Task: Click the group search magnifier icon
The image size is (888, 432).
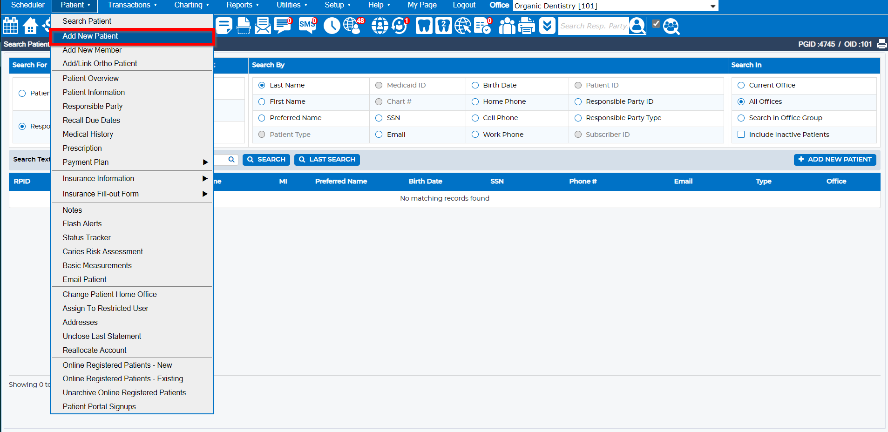Action: (x=671, y=26)
